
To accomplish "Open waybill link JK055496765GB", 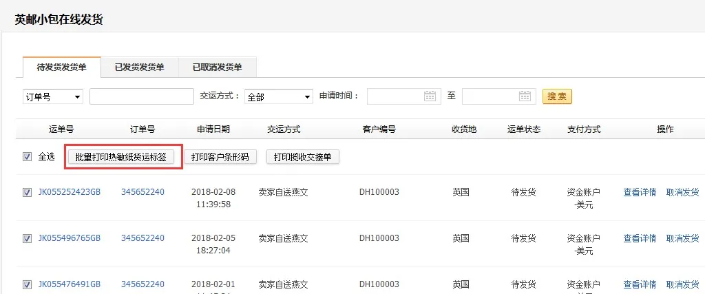I will coord(70,238).
